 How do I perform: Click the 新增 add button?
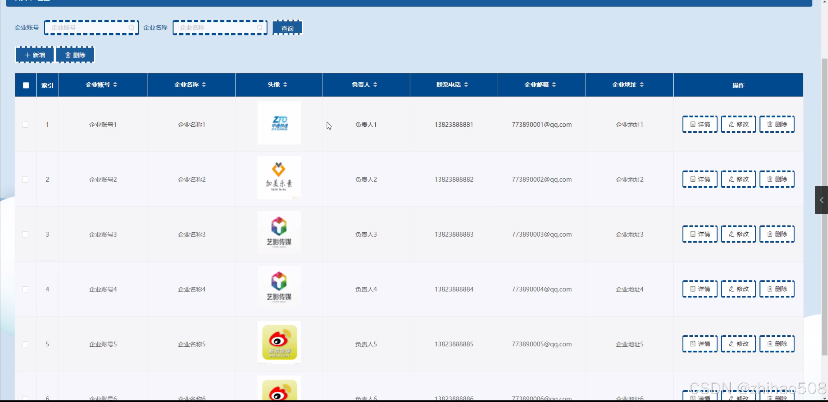coord(35,55)
